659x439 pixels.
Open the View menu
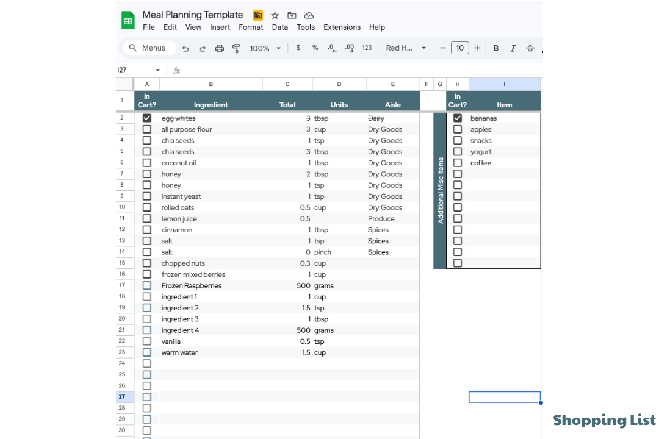pos(193,27)
